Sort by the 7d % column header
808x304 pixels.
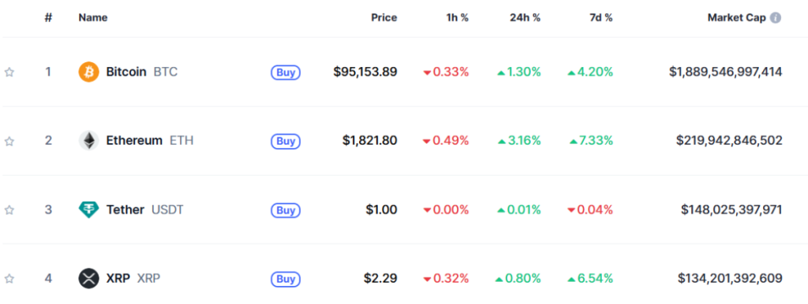pyautogui.click(x=599, y=17)
